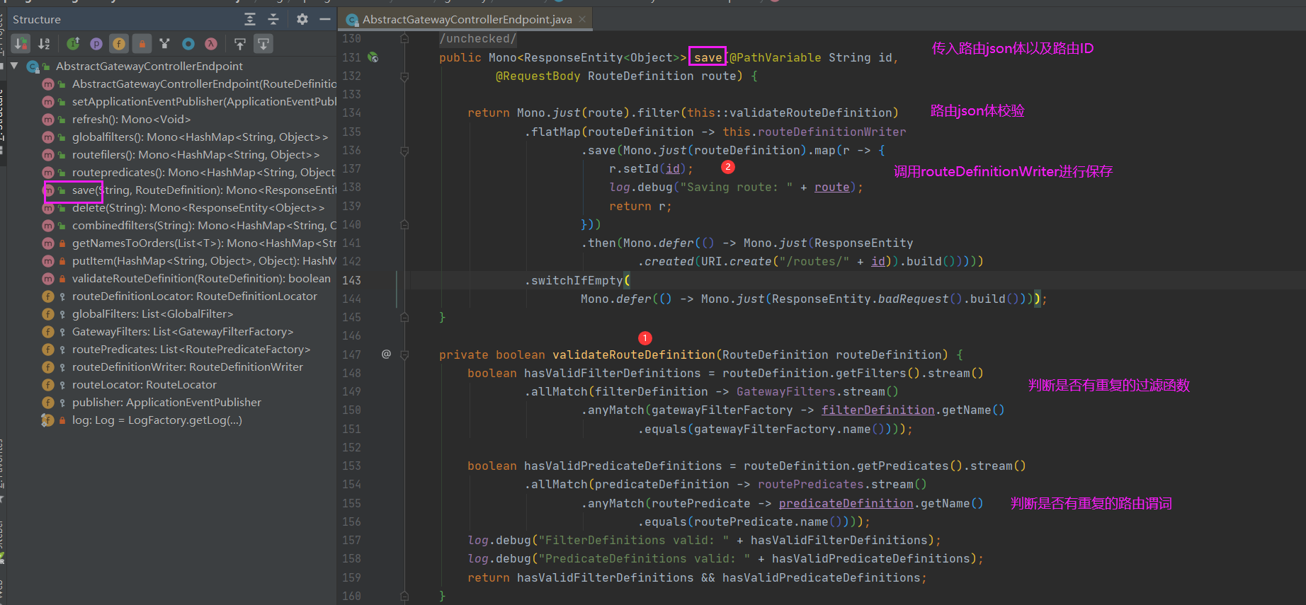Image resolution: width=1306 pixels, height=605 pixels.
Task: Click filterDefinition link on line 150
Action: click(878, 410)
